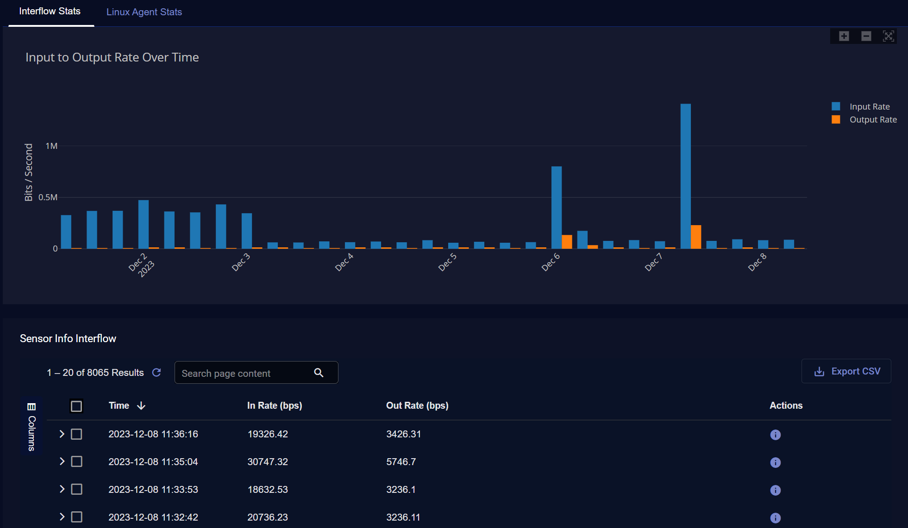Click the Export CSV button
Screen dimensions: 908x528
point(846,371)
